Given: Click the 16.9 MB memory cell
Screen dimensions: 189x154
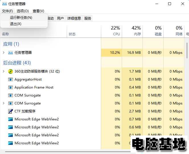Looking at the screenshot, I should click(x=132, y=53).
